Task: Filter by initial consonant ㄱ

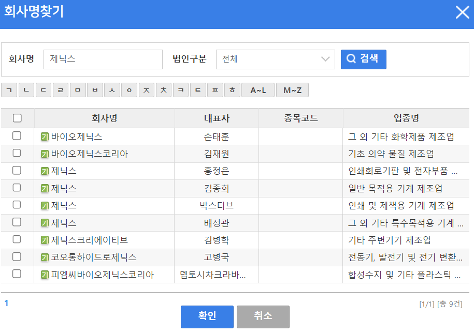Action: click(9, 90)
